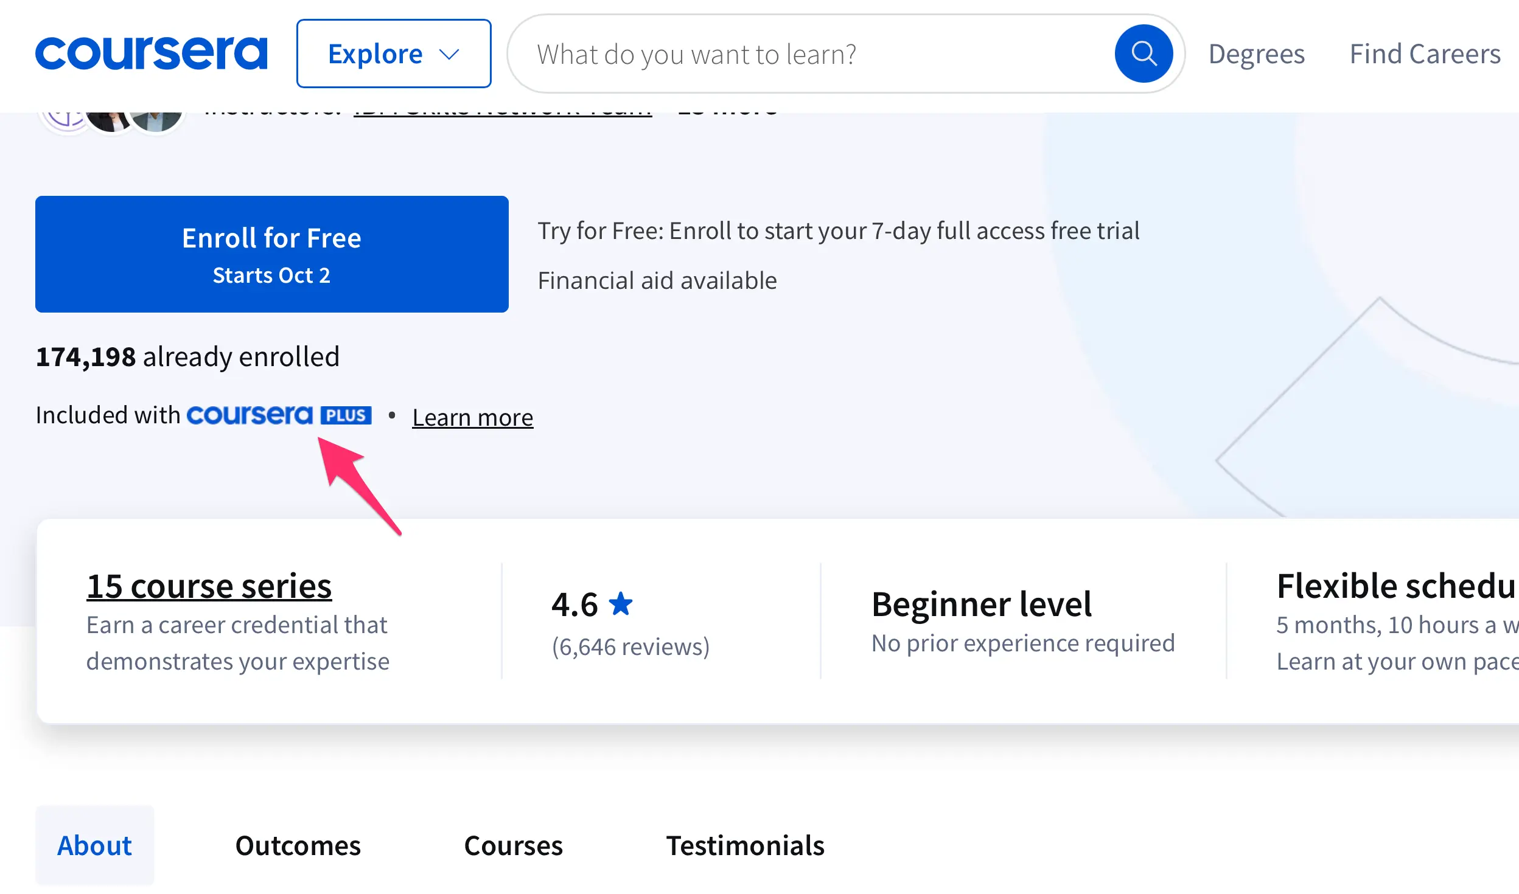Image resolution: width=1519 pixels, height=894 pixels.
Task: Click the Financial aid available text
Action: pos(657,280)
